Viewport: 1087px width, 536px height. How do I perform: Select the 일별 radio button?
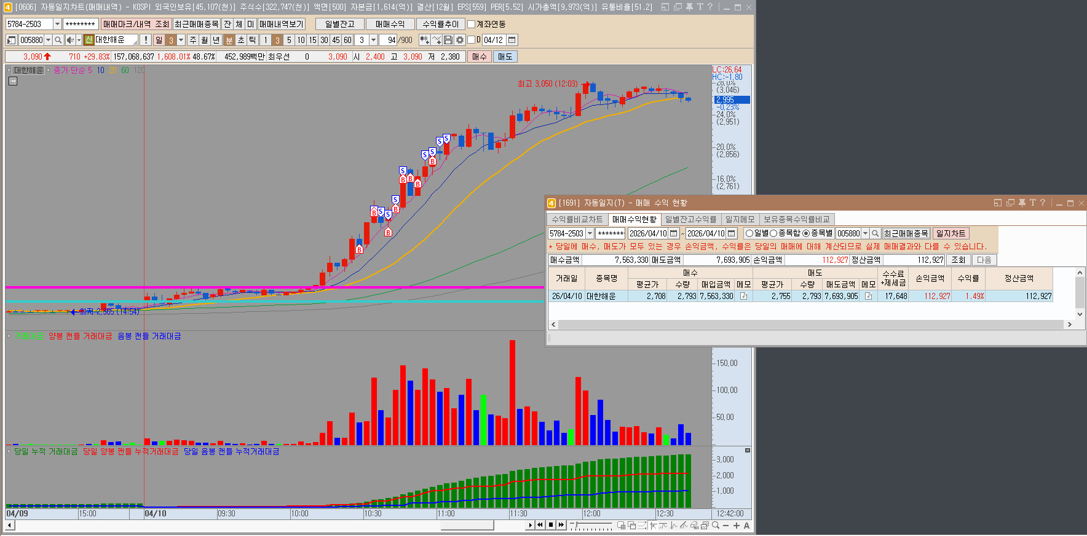[749, 233]
